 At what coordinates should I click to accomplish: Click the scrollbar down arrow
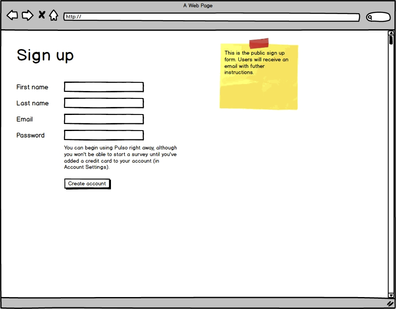391,295
